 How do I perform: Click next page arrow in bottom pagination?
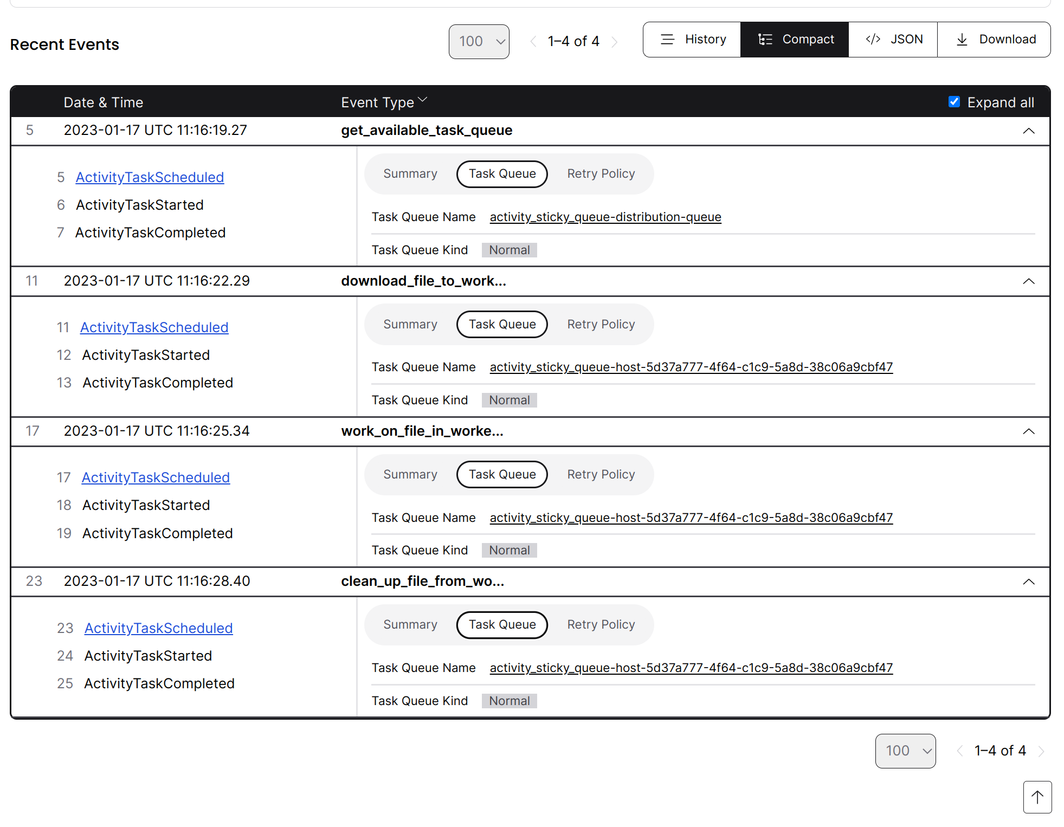tap(1041, 751)
